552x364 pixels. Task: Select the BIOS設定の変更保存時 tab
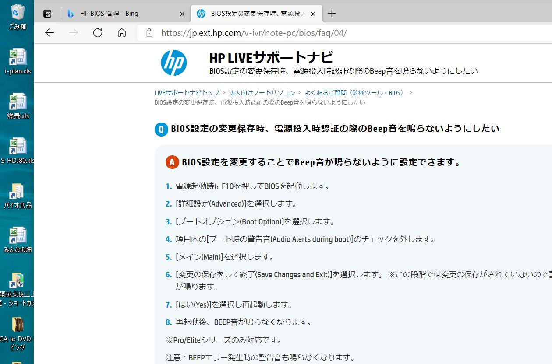[256, 14]
